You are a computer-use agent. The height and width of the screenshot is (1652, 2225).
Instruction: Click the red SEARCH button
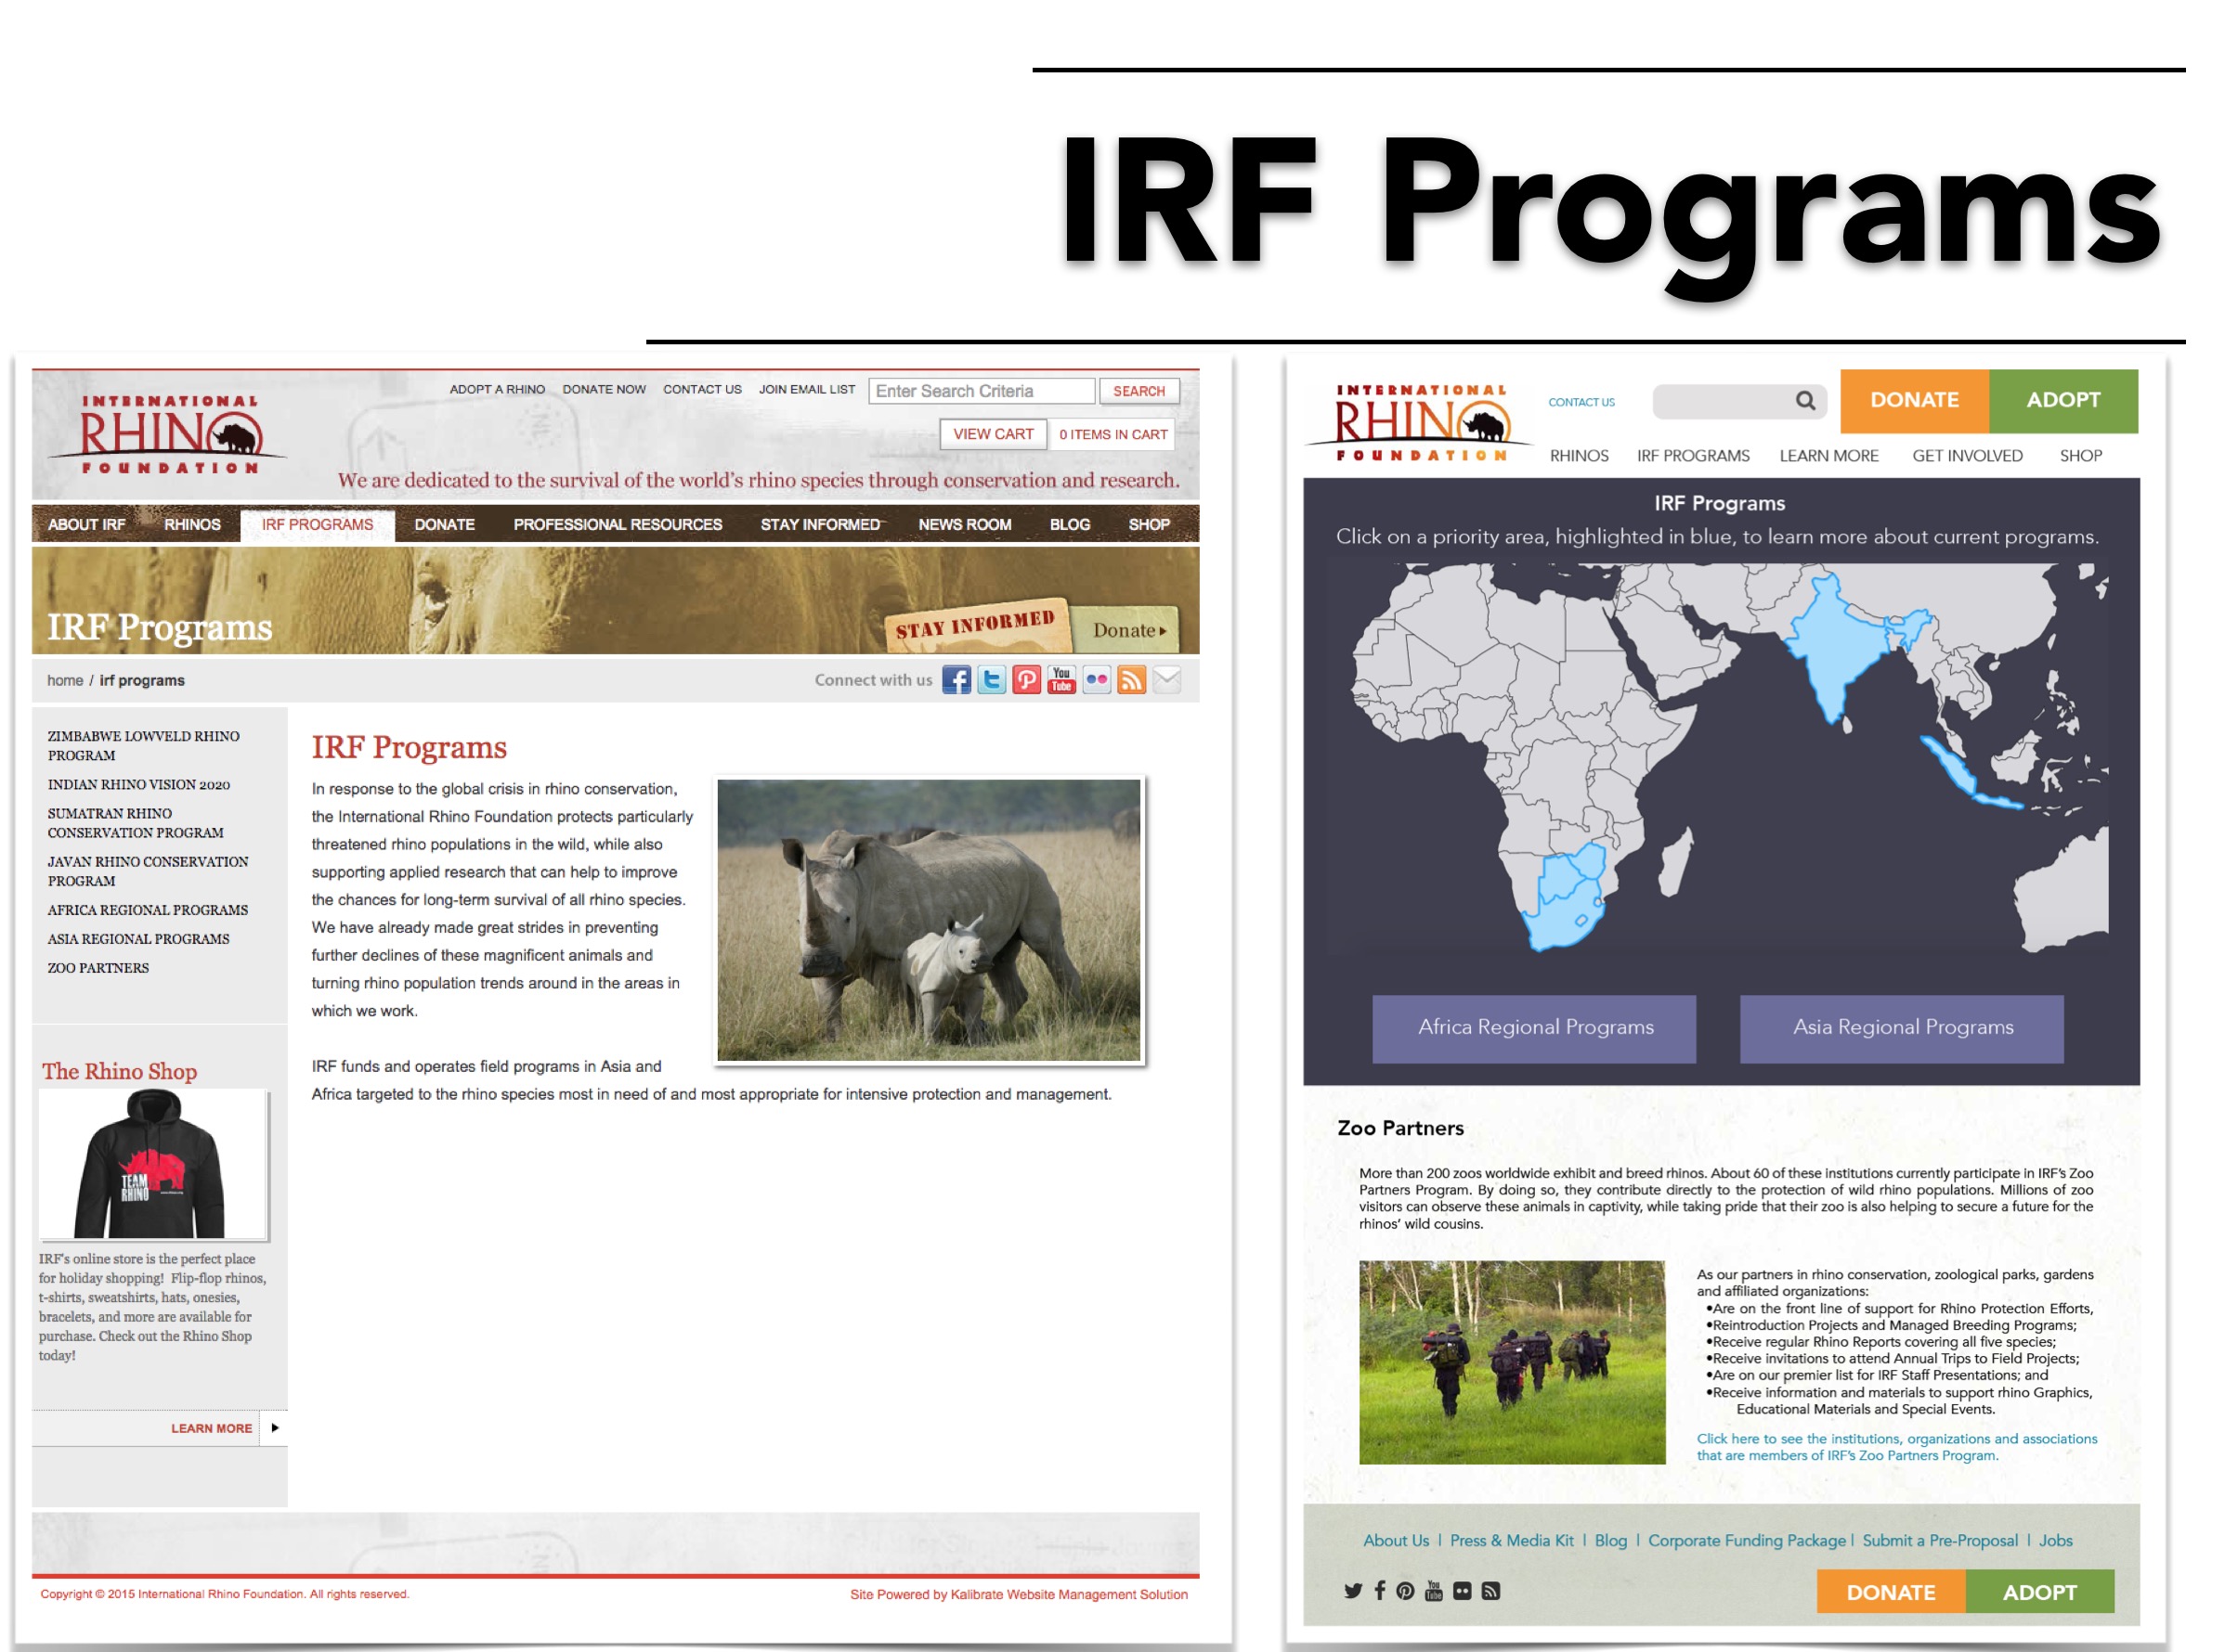tap(1139, 391)
